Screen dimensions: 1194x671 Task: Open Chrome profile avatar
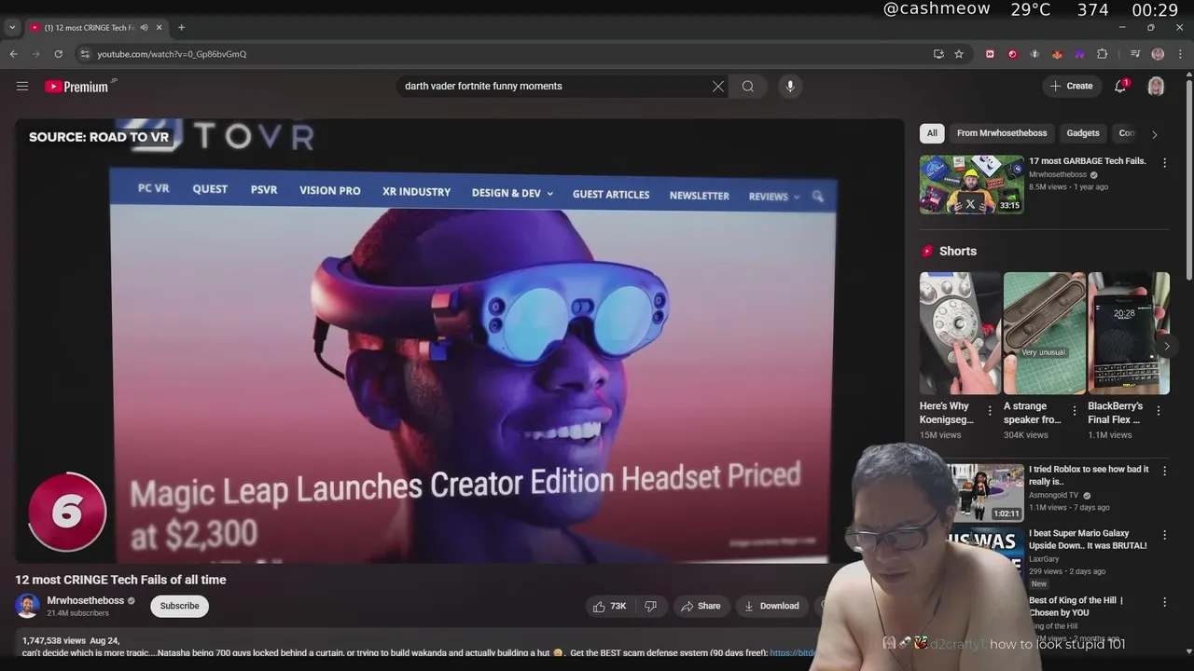pos(1158,54)
